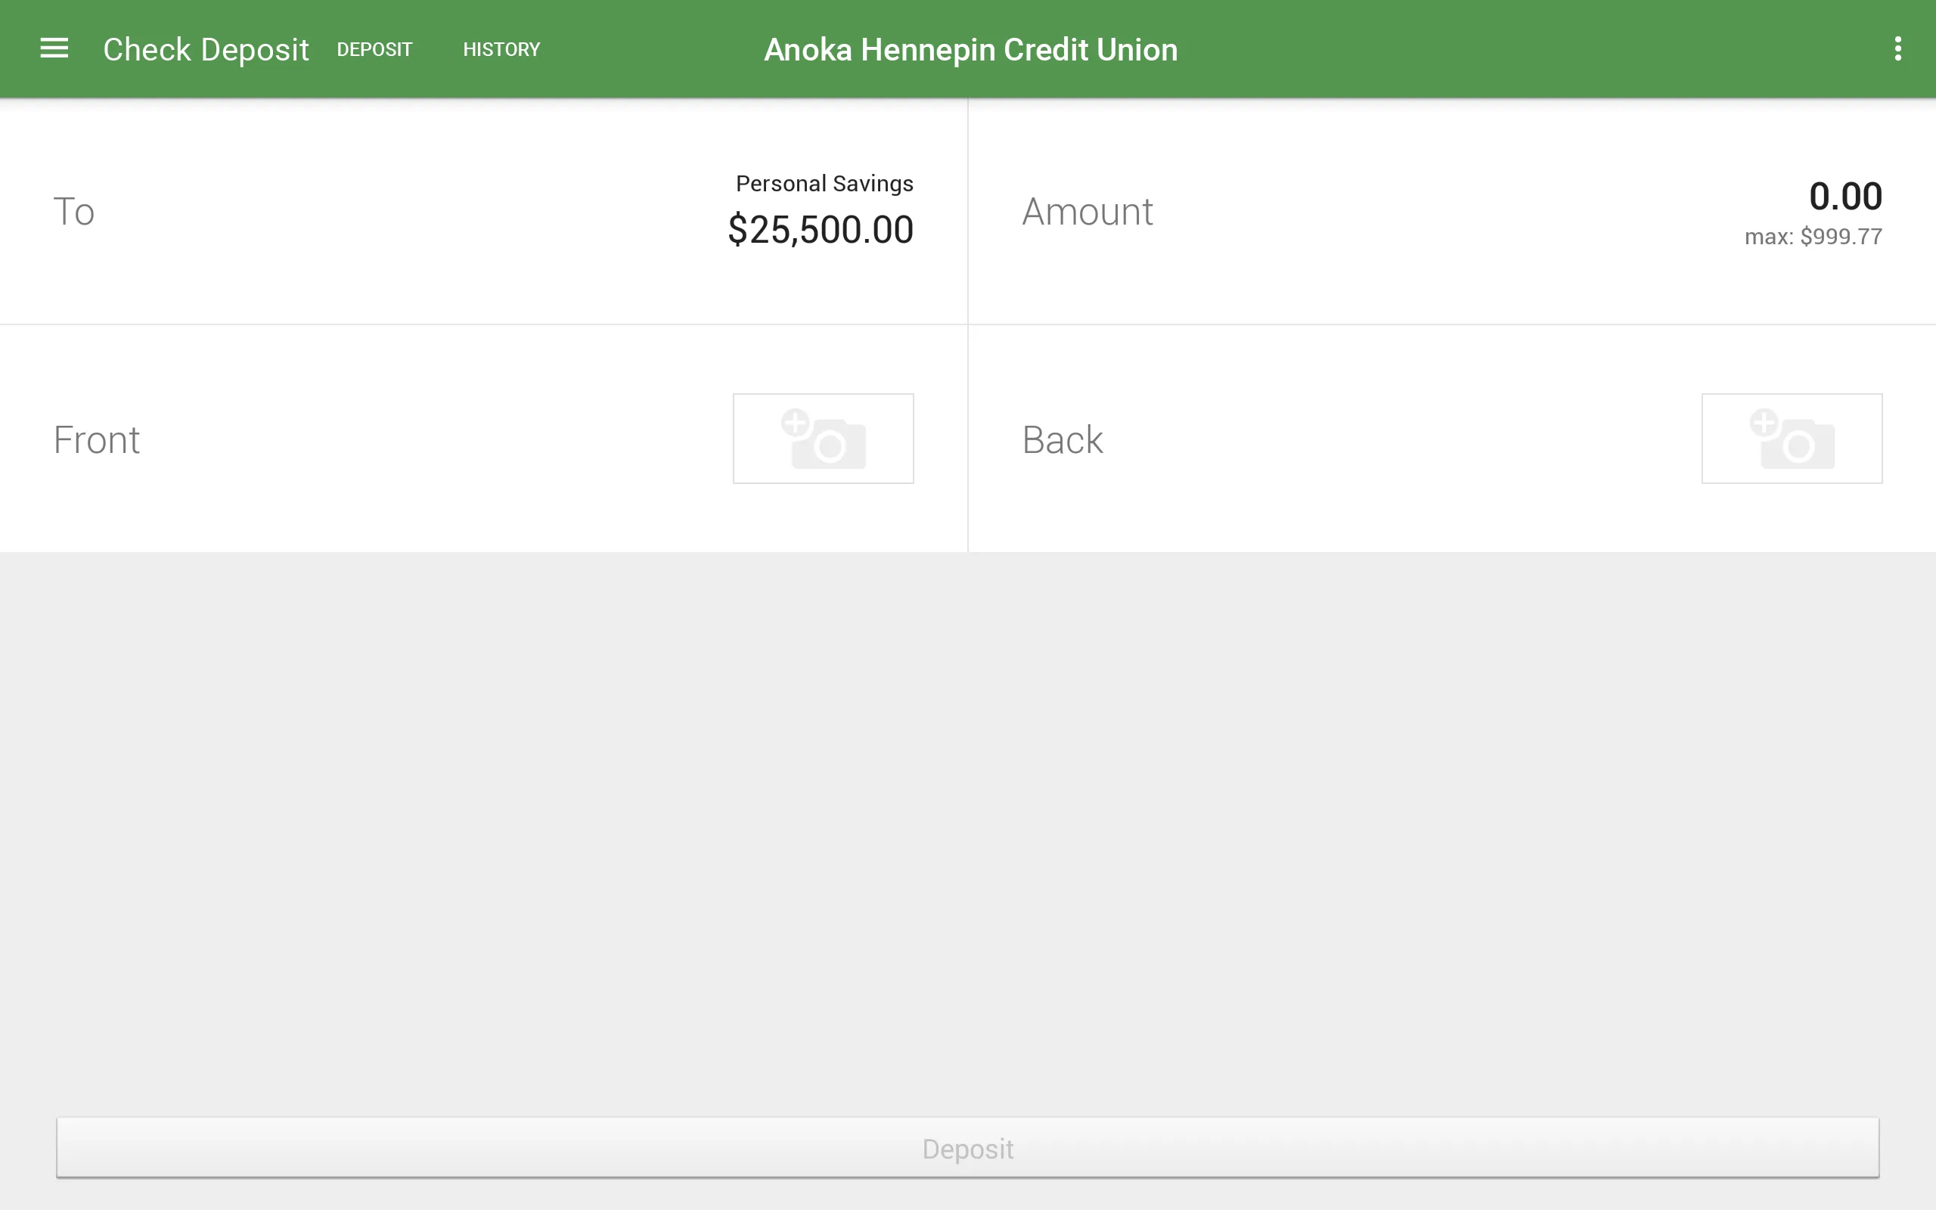
Task: Select the HISTORY tab icon
Action: point(501,49)
